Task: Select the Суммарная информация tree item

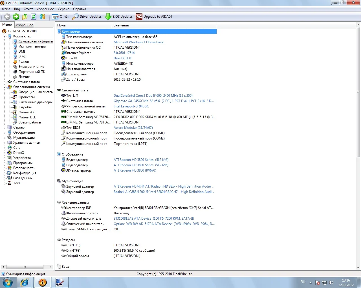Action: point(36,41)
